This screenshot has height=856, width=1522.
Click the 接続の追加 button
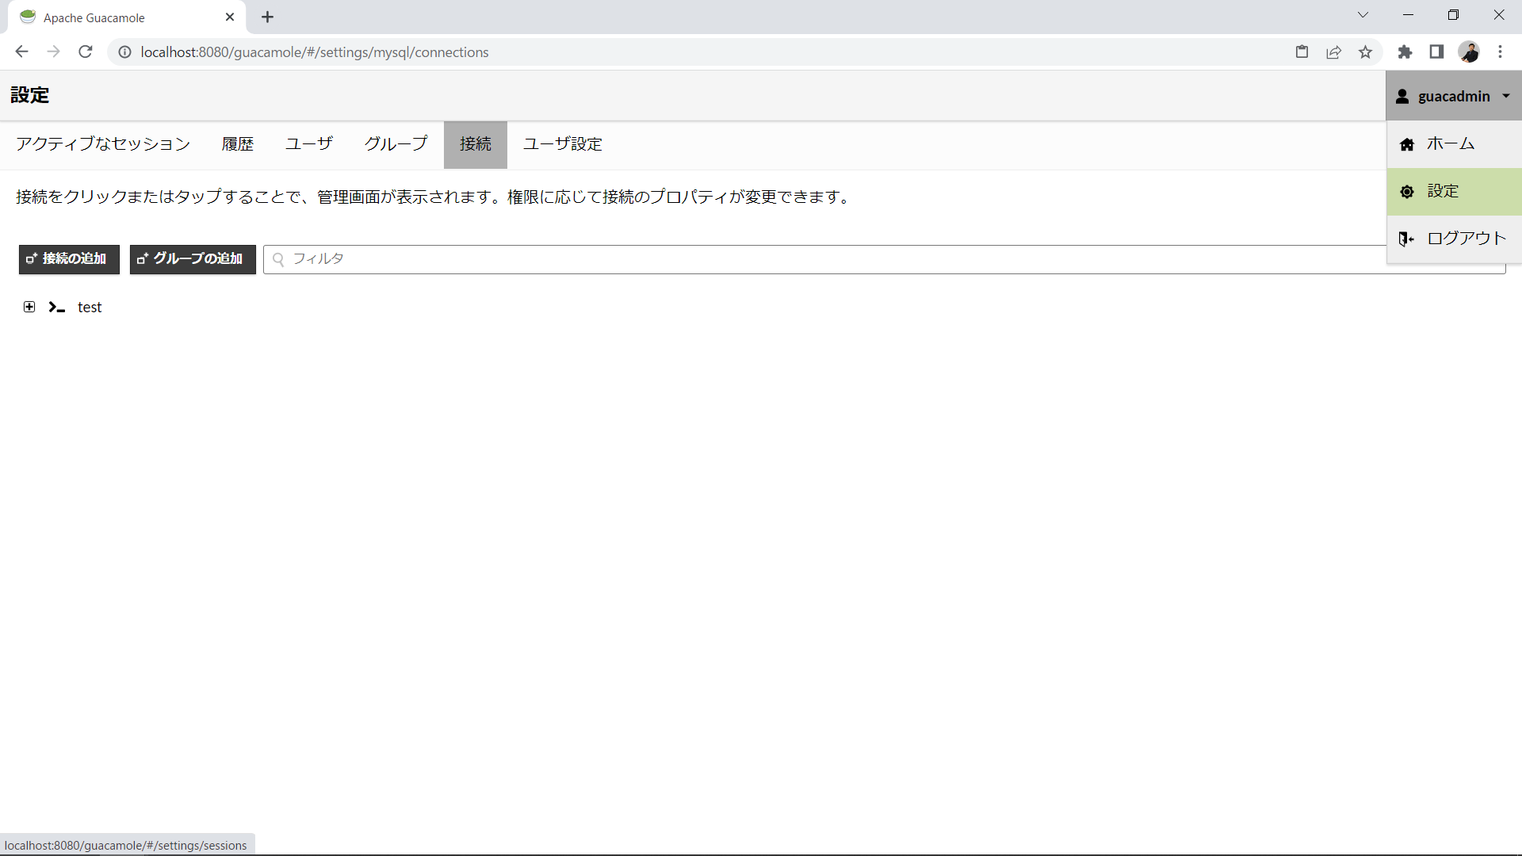[x=69, y=259]
